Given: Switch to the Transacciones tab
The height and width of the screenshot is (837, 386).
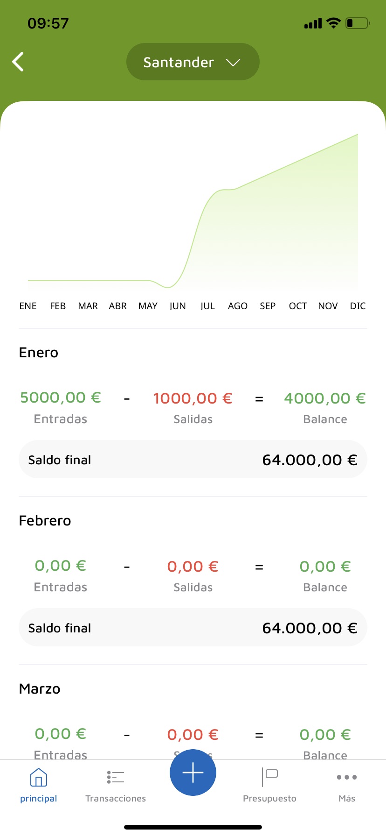Looking at the screenshot, I should tap(116, 785).
